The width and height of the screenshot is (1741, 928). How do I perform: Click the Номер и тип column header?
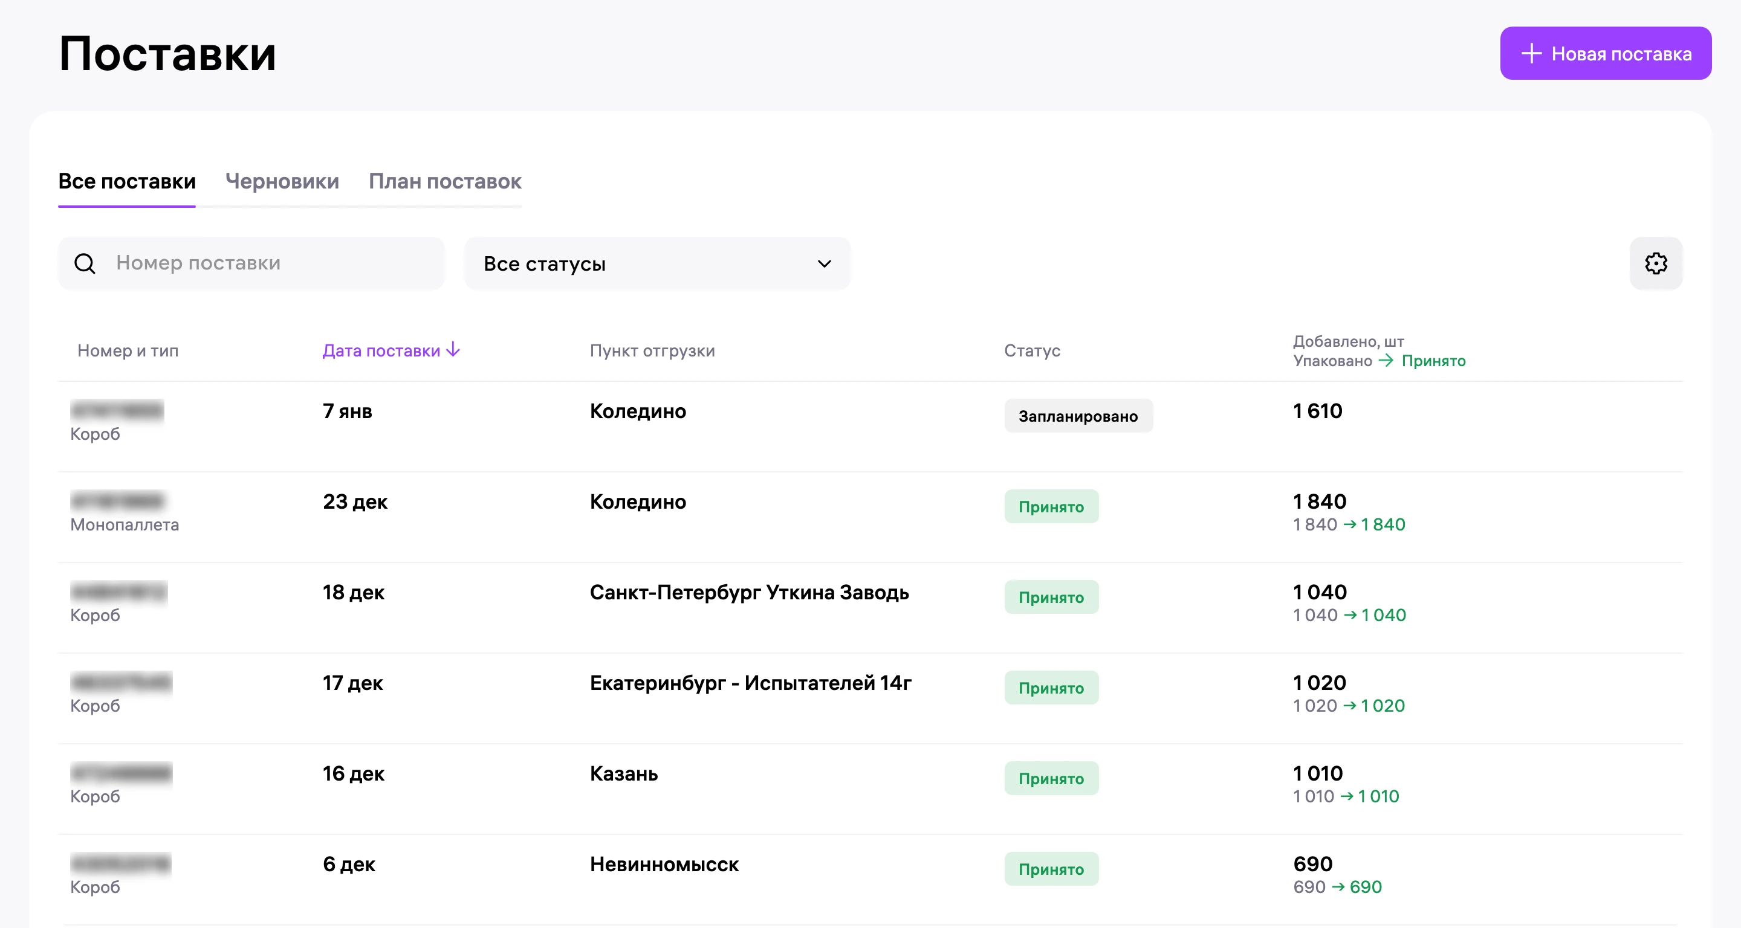pyautogui.click(x=128, y=350)
